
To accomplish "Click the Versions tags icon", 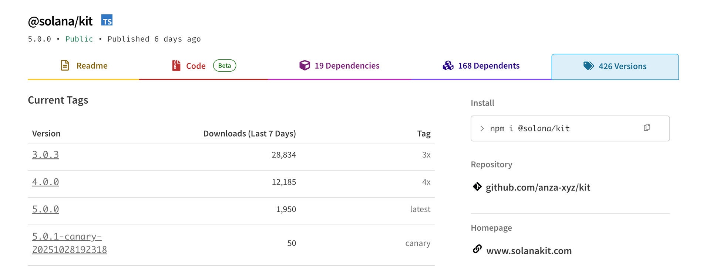I will point(588,66).
